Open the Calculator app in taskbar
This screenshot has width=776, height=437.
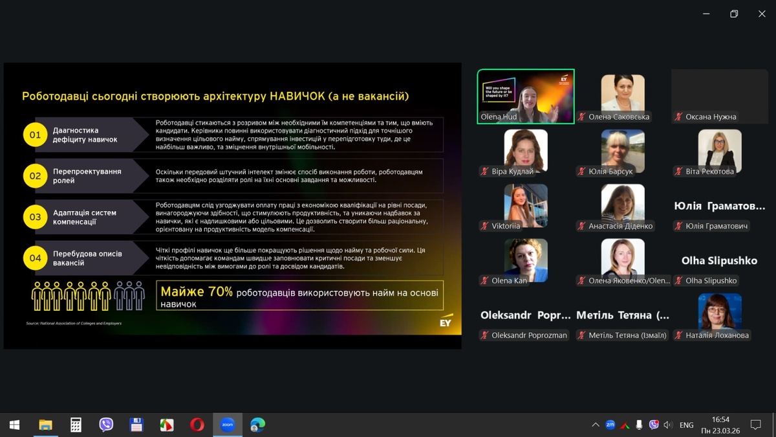coord(76,425)
